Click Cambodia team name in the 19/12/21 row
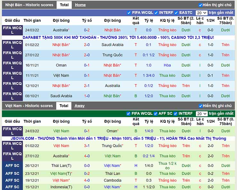The image size is (237, 190). coord(112,180)
